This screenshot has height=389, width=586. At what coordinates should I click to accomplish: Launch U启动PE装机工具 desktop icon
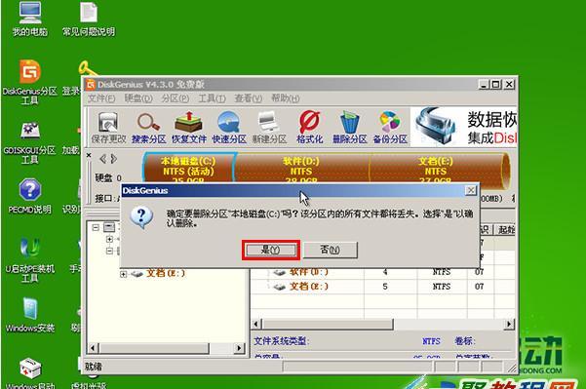(30, 259)
